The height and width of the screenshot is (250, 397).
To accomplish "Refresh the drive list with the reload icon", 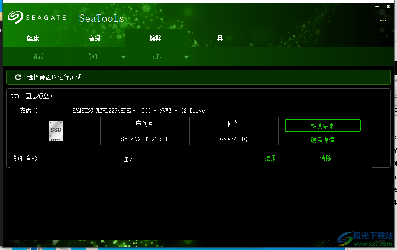I will coord(18,77).
